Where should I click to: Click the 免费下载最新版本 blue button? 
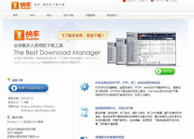click(x=28, y=88)
